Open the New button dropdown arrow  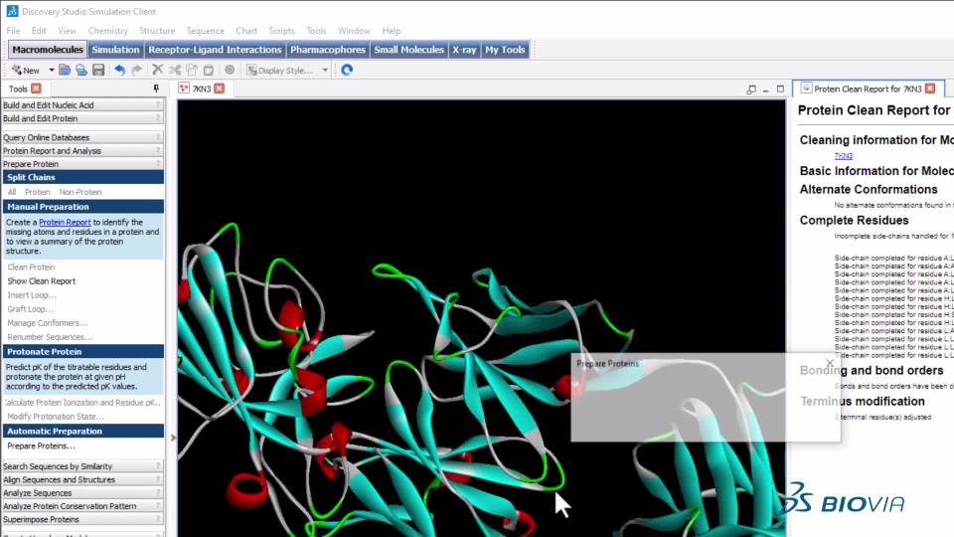(51, 70)
